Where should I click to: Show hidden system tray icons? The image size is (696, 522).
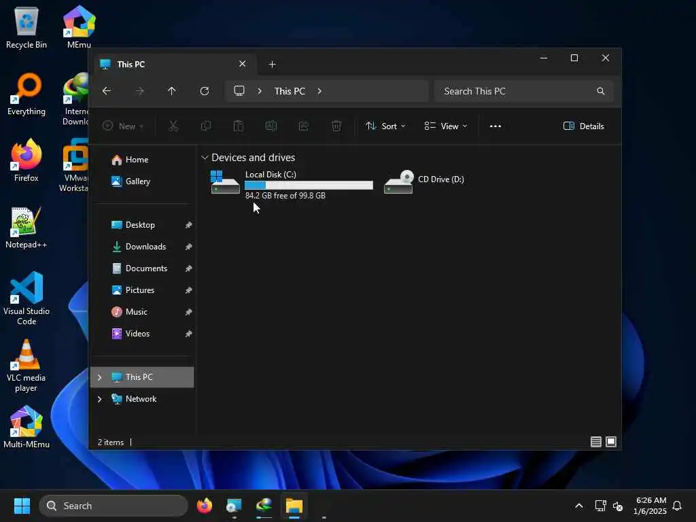[579, 506]
